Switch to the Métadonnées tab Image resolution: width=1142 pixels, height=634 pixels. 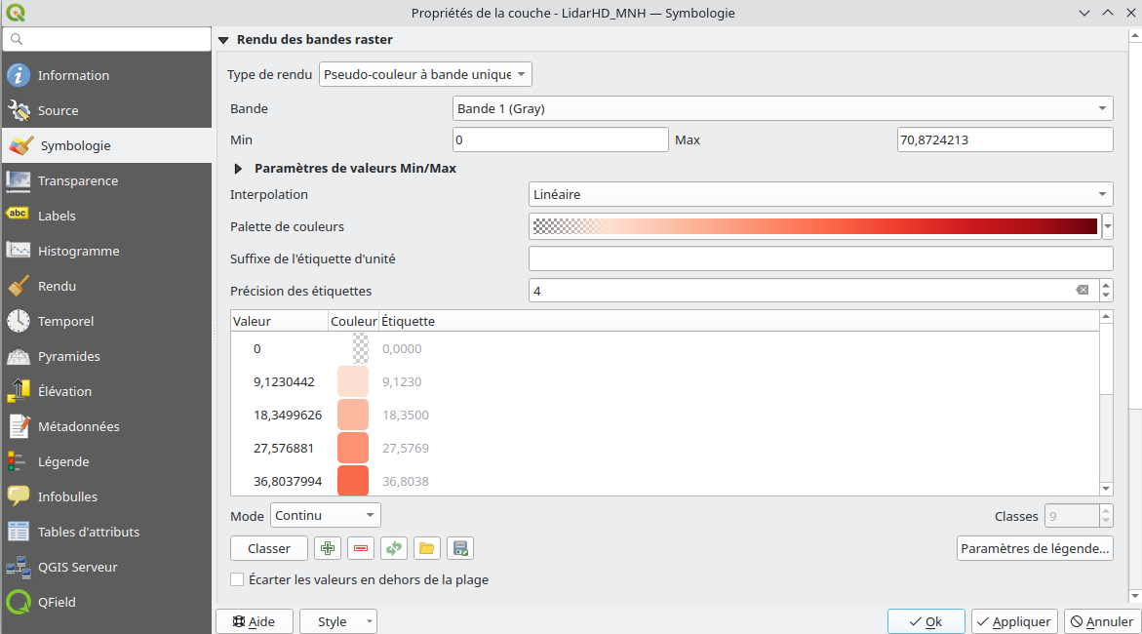78,426
